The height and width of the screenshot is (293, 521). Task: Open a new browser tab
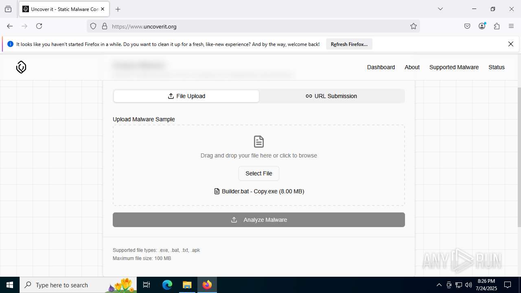point(118,9)
